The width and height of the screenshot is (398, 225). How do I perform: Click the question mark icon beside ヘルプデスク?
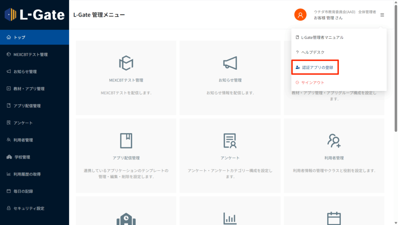click(297, 52)
